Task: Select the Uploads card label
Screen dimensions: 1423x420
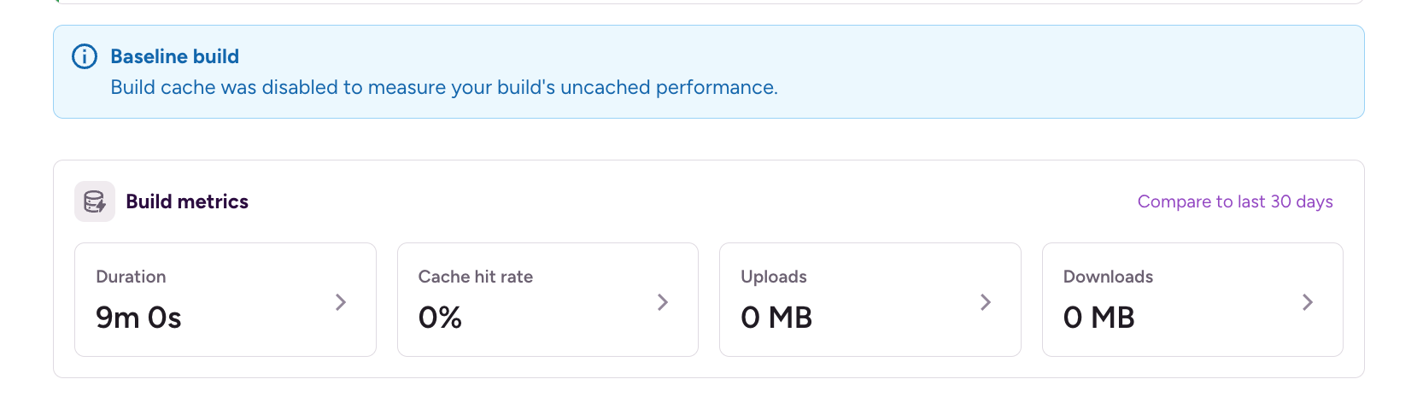Action: coord(774,277)
